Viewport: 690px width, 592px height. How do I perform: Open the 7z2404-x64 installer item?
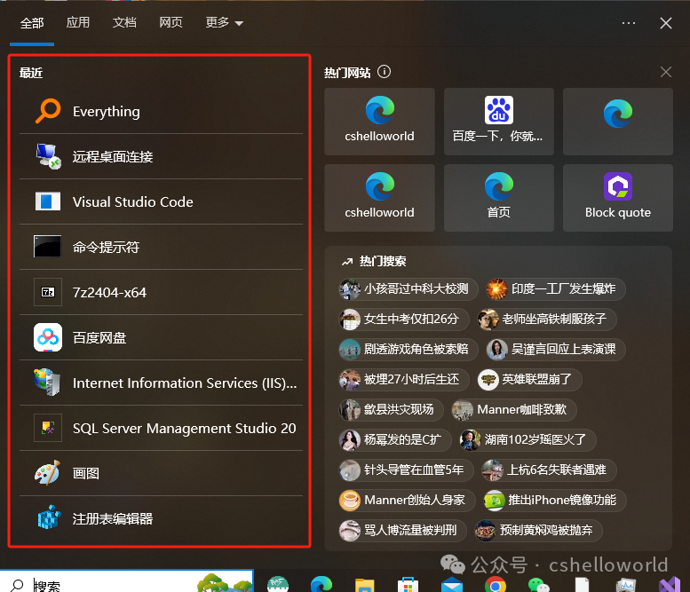[109, 293]
